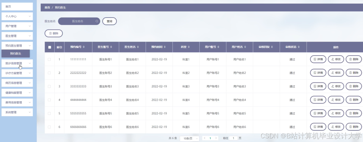Sort 用户姓名 column using its sort arrows
Image resolution: width=363 pixels, height=142 pixels.
tap(245, 47)
